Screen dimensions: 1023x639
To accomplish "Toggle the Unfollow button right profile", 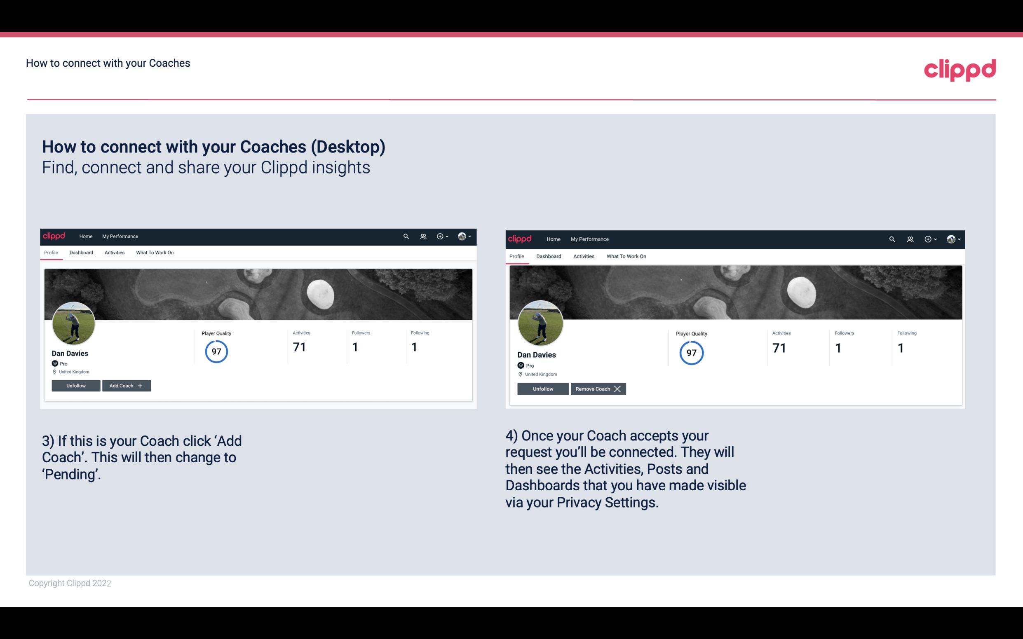I will tap(542, 388).
